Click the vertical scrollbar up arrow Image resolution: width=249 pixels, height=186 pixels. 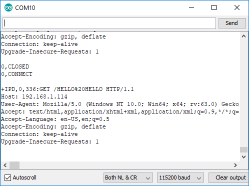click(243, 36)
